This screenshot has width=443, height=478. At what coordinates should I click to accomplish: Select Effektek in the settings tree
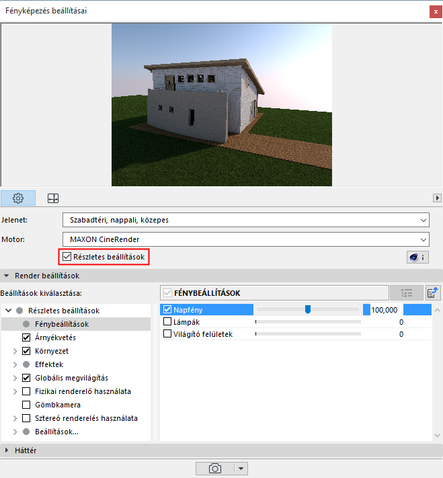tap(49, 364)
